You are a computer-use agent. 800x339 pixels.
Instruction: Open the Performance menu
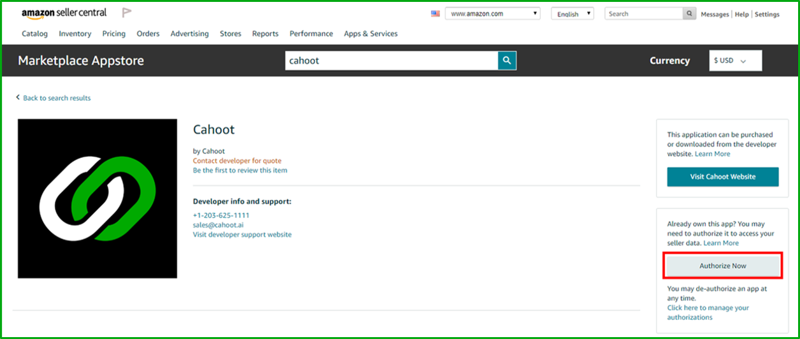[x=311, y=34]
